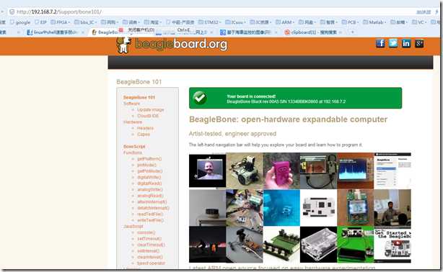Open pinMode() function link

pos(146,165)
